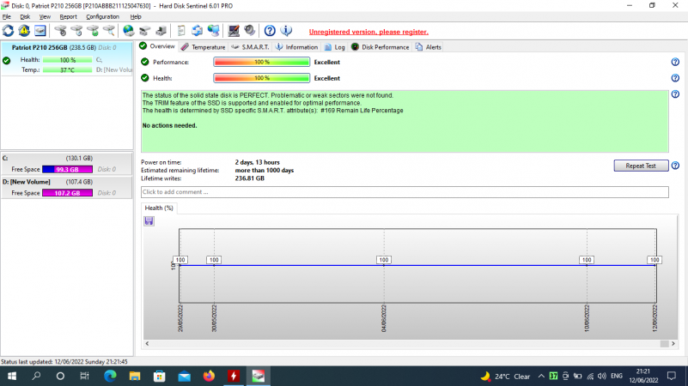Viewport: 688px width, 386px height.
Task: Click help icon next to Health bar
Action: tap(675, 78)
